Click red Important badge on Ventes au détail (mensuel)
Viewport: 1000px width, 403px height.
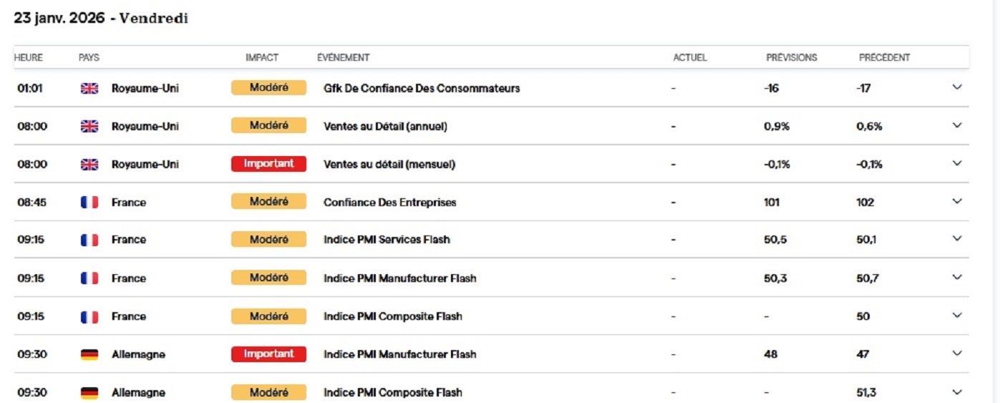[x=268, y=164]
